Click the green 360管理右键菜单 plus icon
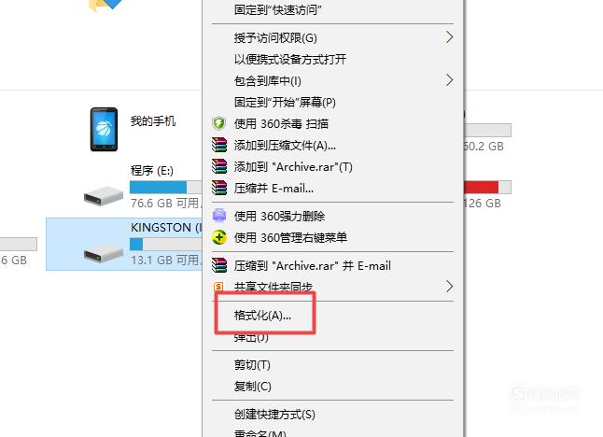Viewport: 603px width, 437px height. tap(219, 237)
